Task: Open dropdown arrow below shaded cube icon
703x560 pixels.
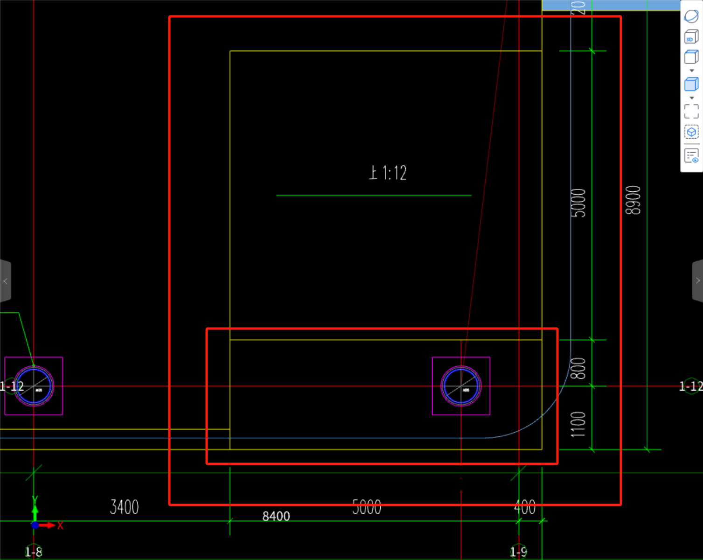Action: pyautogui.click(x=692, y=98)
